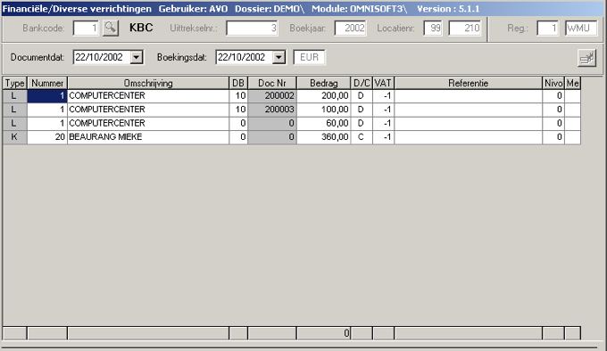Click the Doc Nr cell 200003
This screenshot has height=351, width=607.
pyautogui.click(x=272, y=110)
